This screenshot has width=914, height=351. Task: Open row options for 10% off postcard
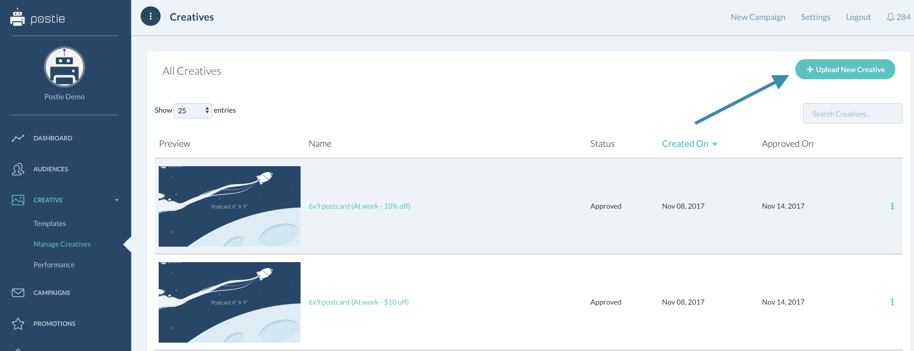(x=892, y=206)
